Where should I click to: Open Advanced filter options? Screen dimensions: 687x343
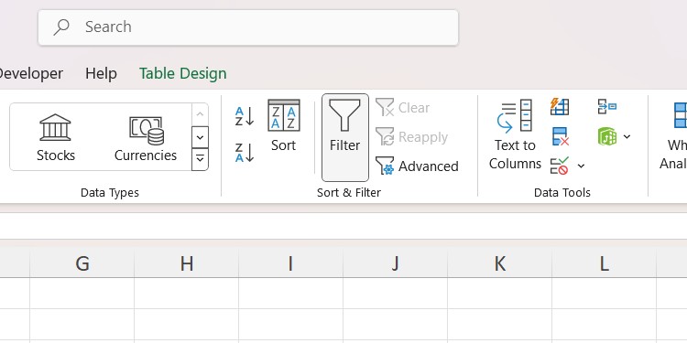(417, 166)
